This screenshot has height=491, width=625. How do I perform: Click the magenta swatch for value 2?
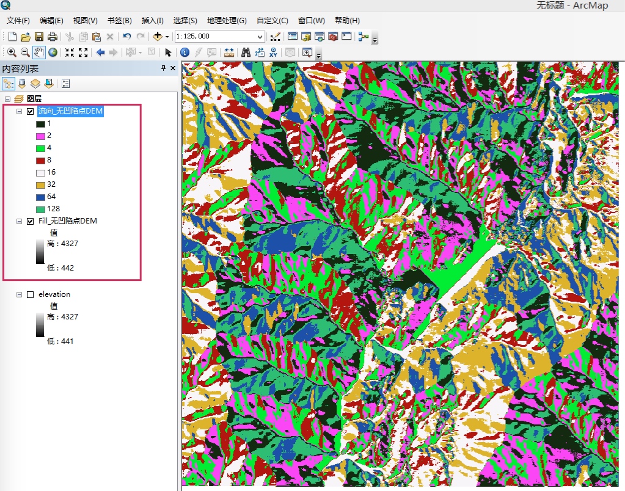(x=40, y=136)
